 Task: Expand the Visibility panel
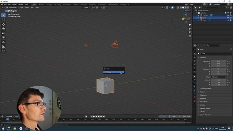(x=202, y=105)
